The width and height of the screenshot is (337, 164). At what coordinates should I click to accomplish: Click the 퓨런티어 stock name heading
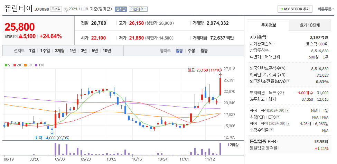pyautogui.click(x=18, y=9)
